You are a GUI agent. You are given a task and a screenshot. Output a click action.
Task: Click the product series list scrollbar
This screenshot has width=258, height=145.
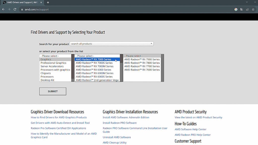click(x=121, y=68)
